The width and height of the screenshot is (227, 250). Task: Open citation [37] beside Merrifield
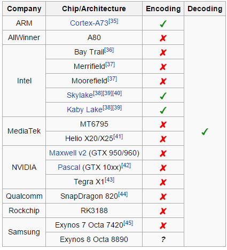(110, 65)
